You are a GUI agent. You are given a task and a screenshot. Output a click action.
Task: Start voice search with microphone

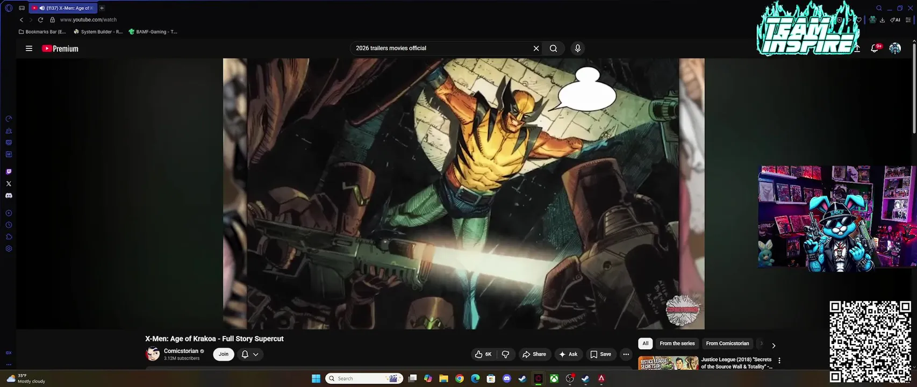(578, 48)
